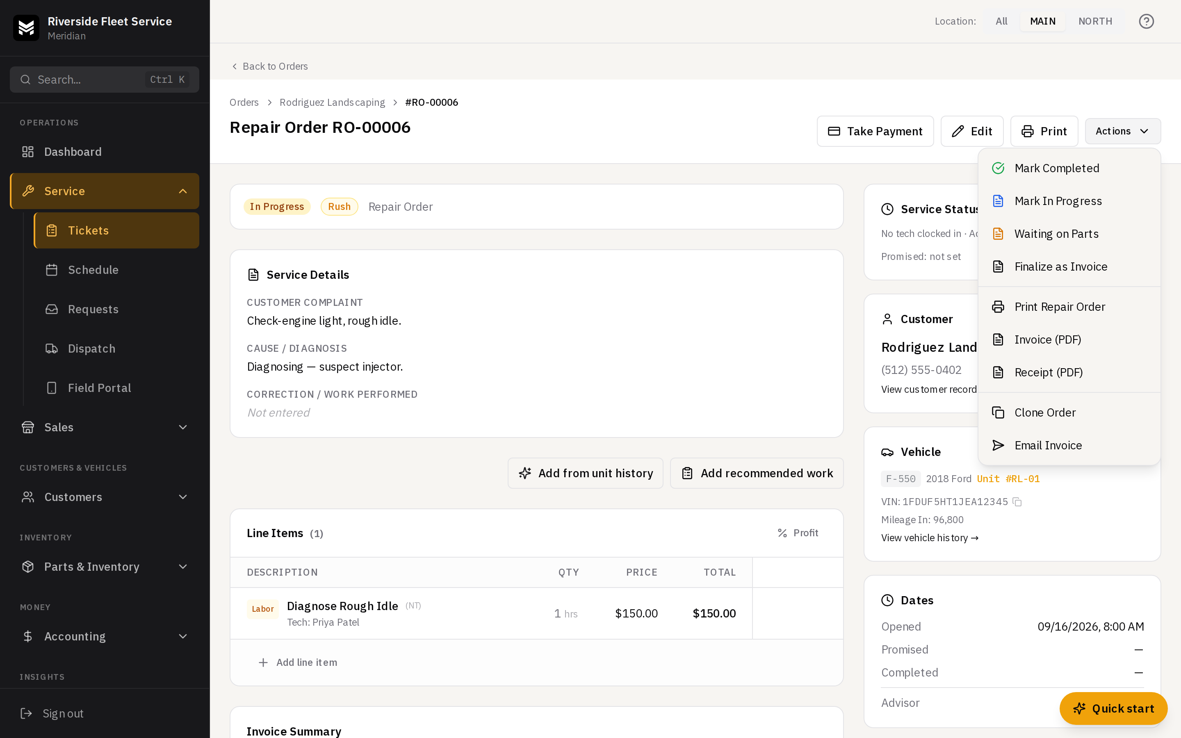This screenshot has width=1181, height=738.
Task: Collapse the Service sidebar group
Action: [105, 191]
